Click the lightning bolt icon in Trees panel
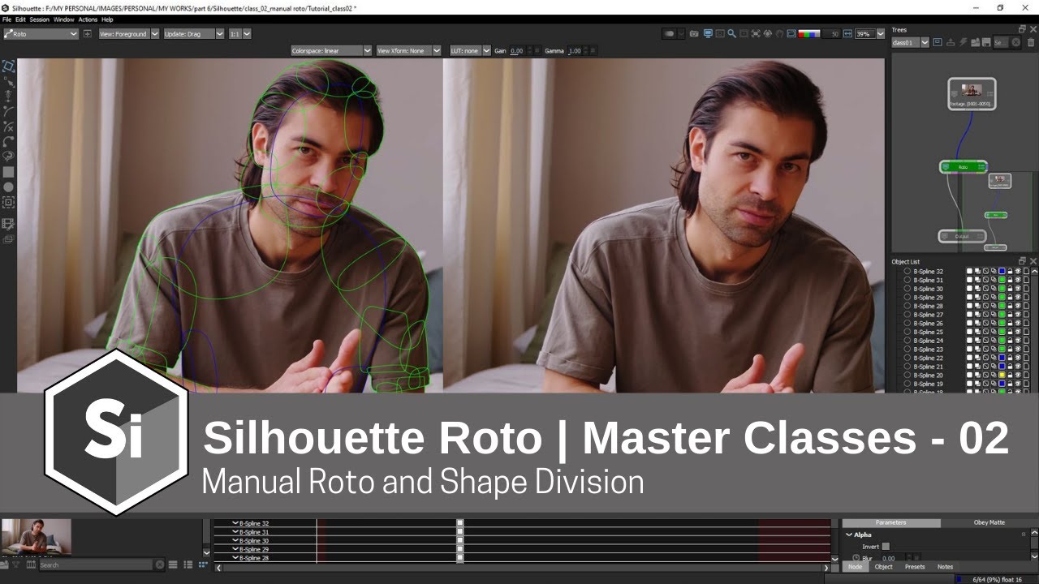The width and height of the screenshot is (1039, 584). click(963, 43)
